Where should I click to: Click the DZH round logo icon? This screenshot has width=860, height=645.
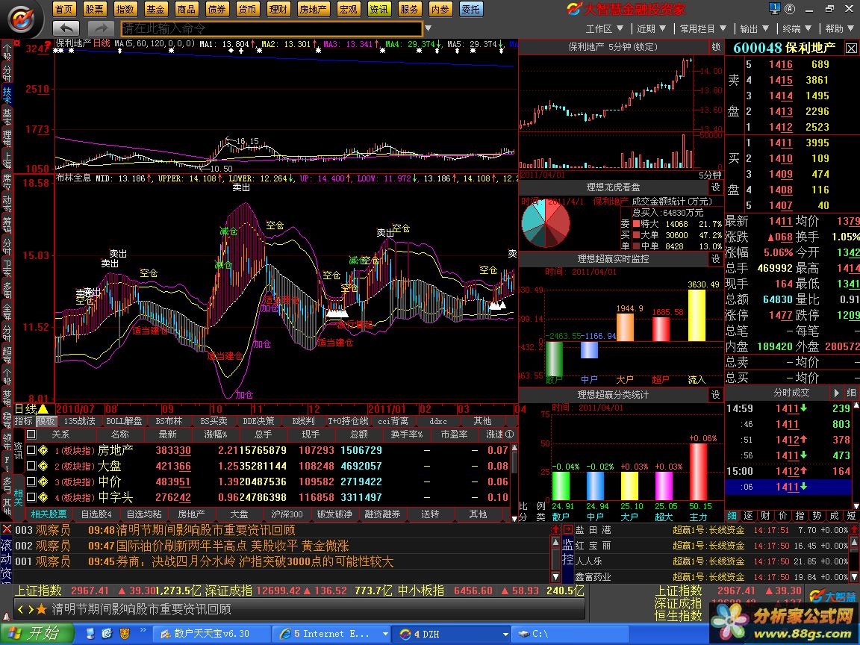point(22,20)
